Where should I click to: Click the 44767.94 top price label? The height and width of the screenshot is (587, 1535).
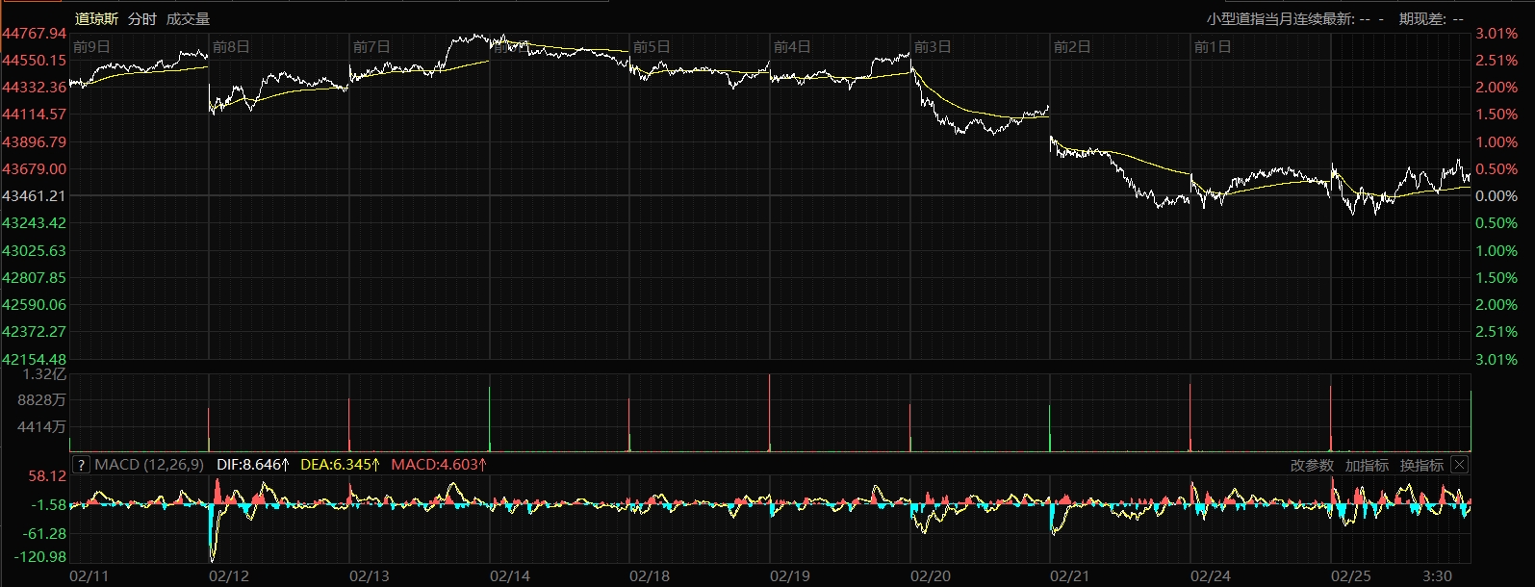pyautogui.click(x=34, y=34)
